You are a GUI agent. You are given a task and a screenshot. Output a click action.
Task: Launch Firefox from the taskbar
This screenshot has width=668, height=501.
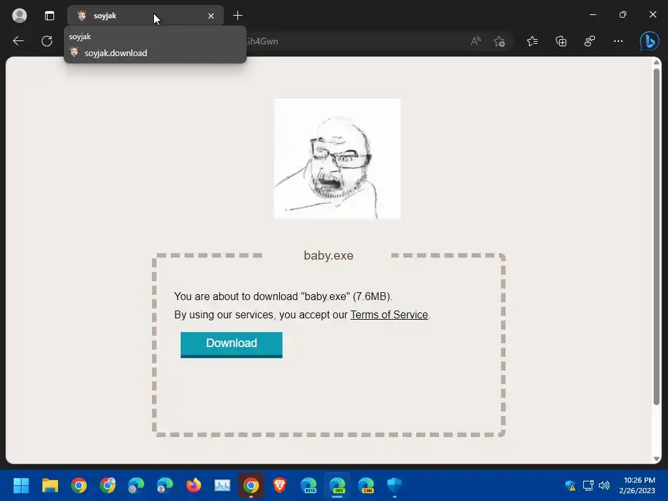(193, 485)
